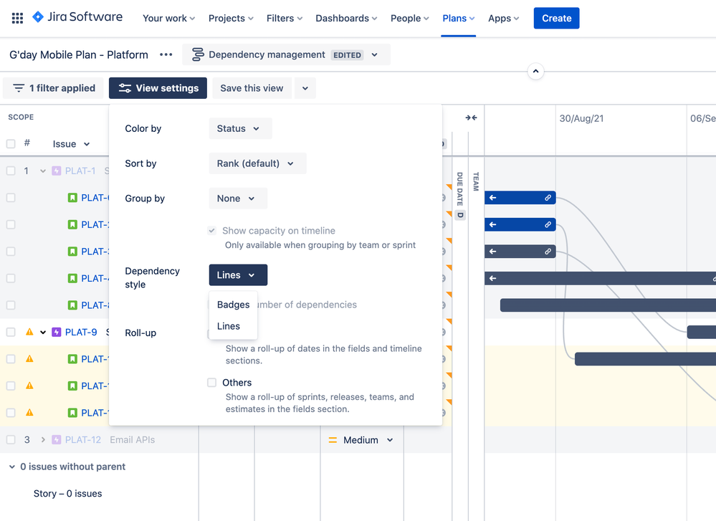The height and width of the screenshot is (521, 716).
Task: Open the Dashboards menu
Action: coord(346,18)
